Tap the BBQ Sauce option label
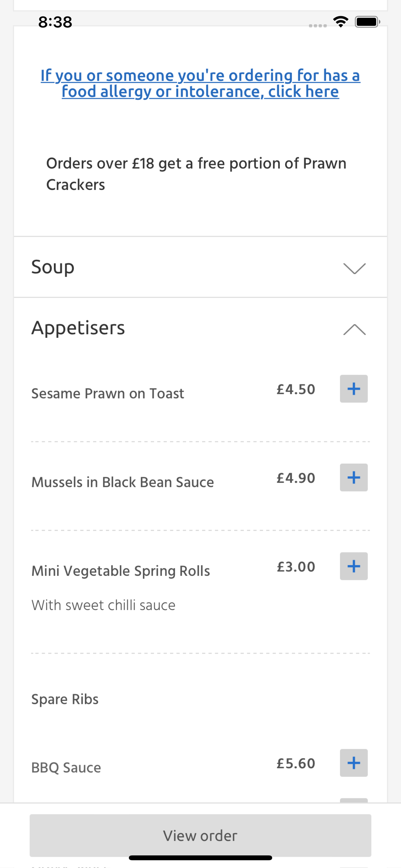401x868 pixels. click(x=66, y=768)
